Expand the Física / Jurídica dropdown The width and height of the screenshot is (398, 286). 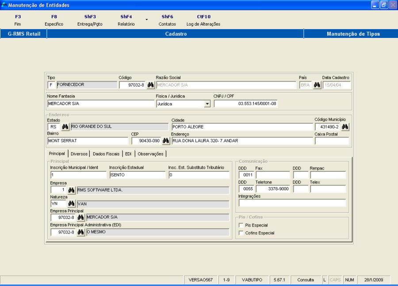point(207,104)
